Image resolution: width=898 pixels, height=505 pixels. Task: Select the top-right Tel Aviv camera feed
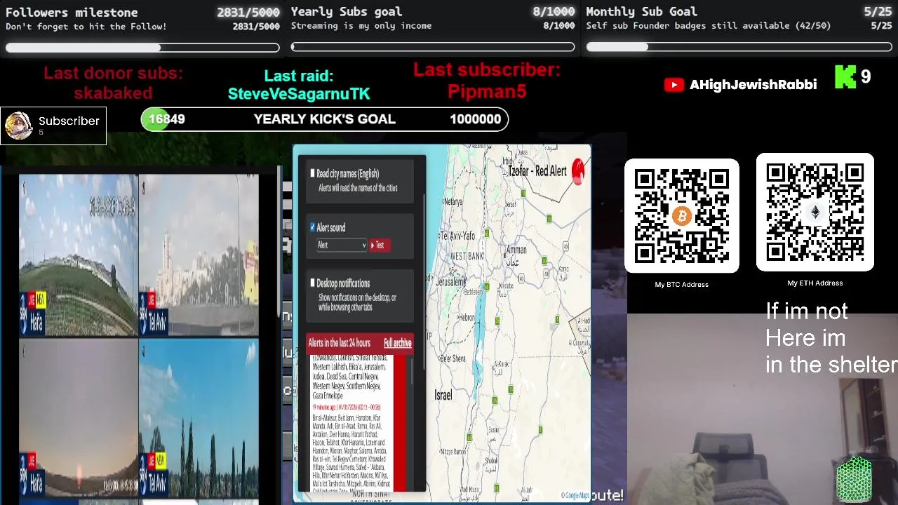click(x=199, y=256)
